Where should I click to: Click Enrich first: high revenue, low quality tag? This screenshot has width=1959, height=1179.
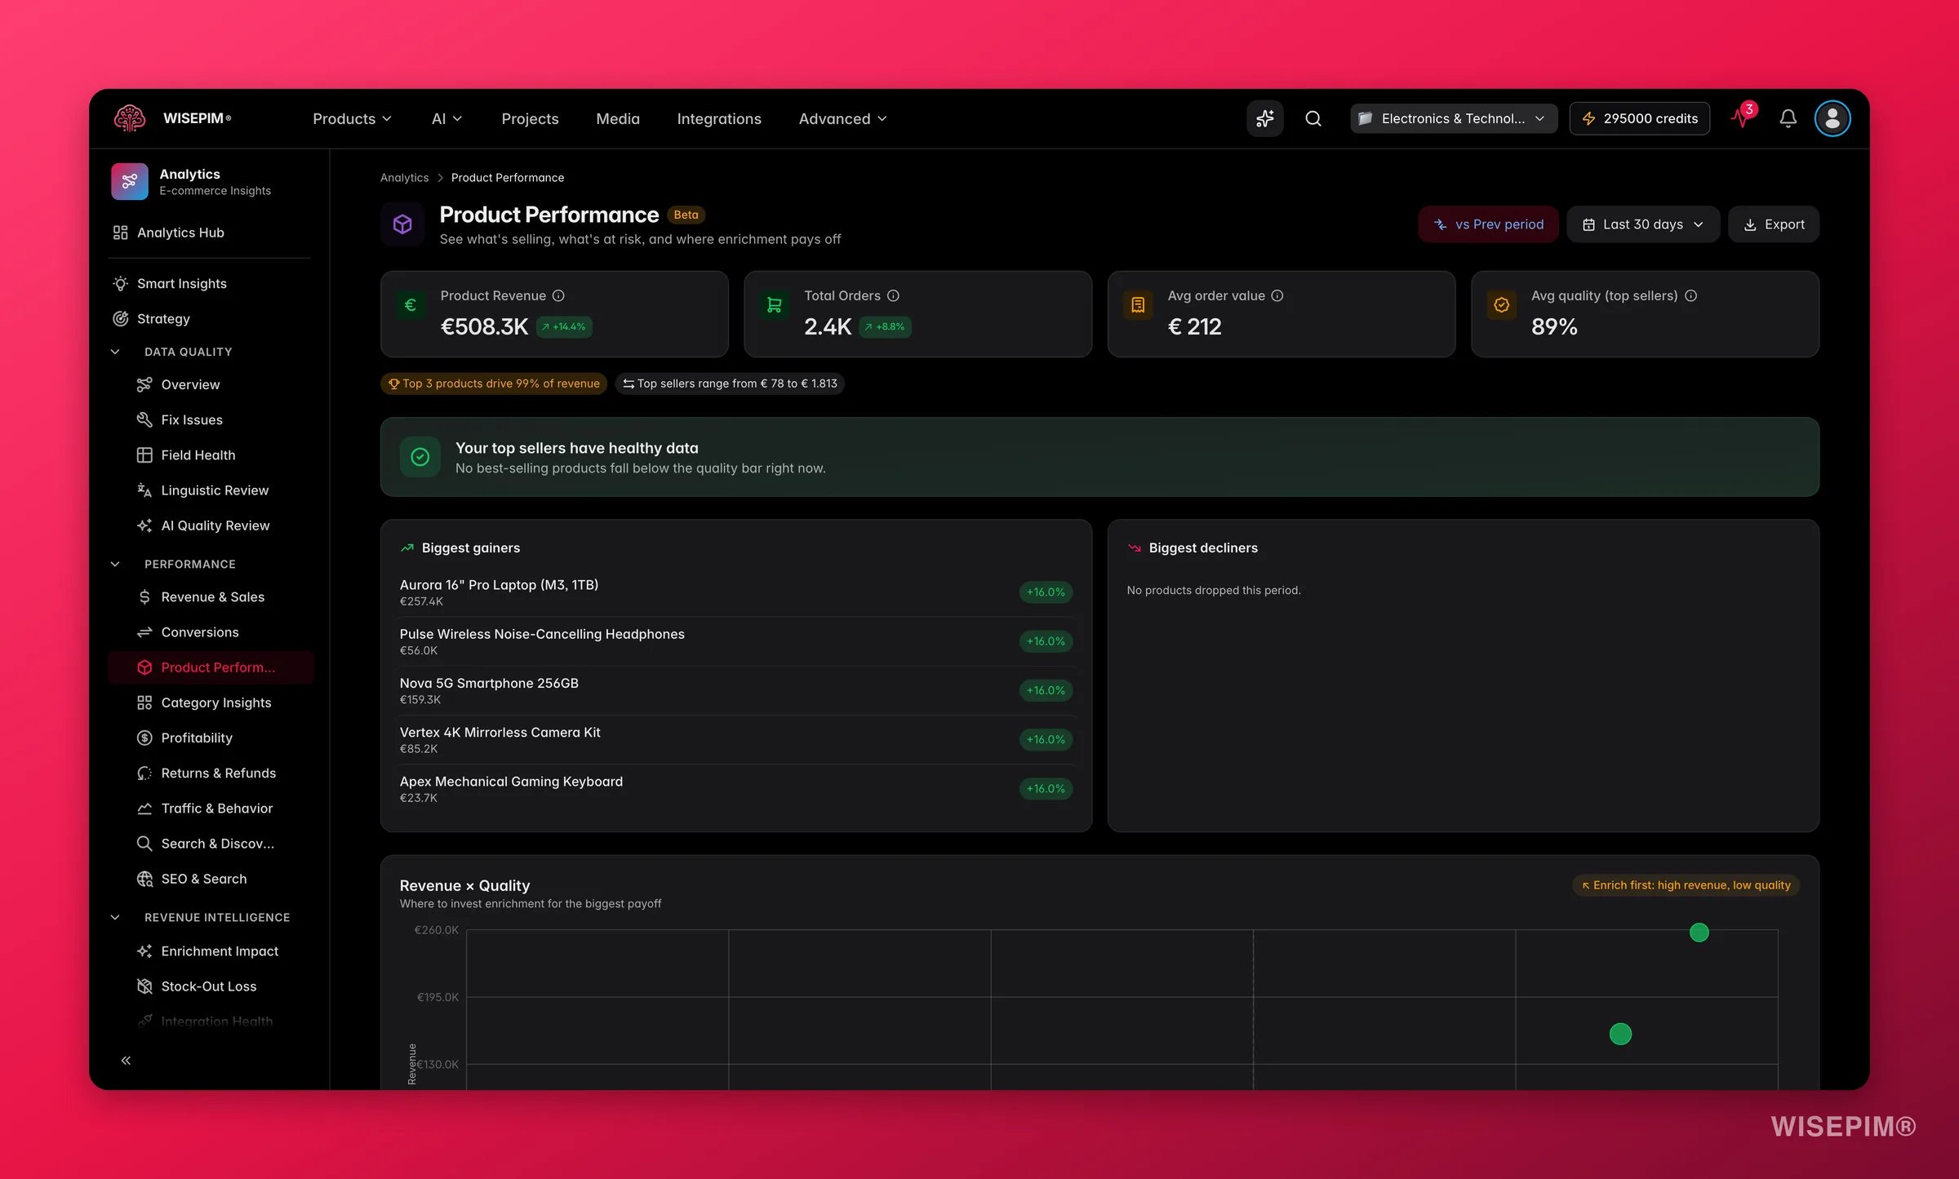click(x=1686, y=885)
